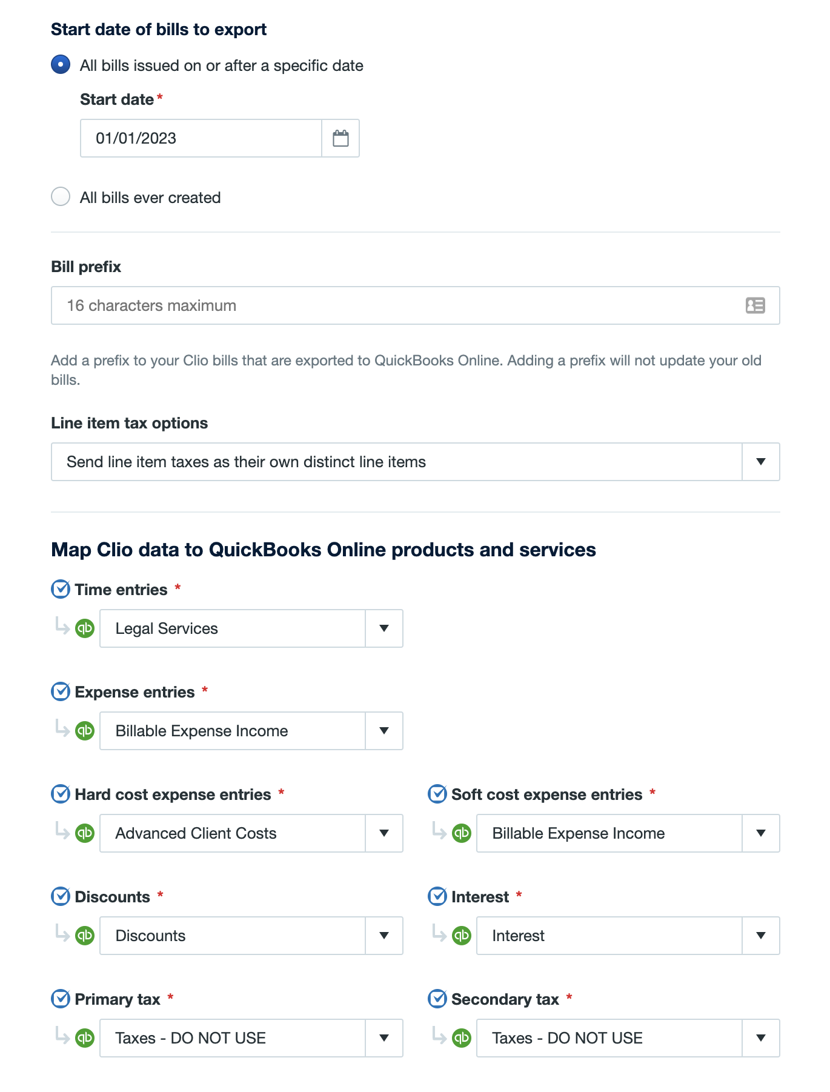Click QuickBooks icon next to Secondary tax dropdown
The height and width of the screenshot is (1092, 830).
point(462,1038)
